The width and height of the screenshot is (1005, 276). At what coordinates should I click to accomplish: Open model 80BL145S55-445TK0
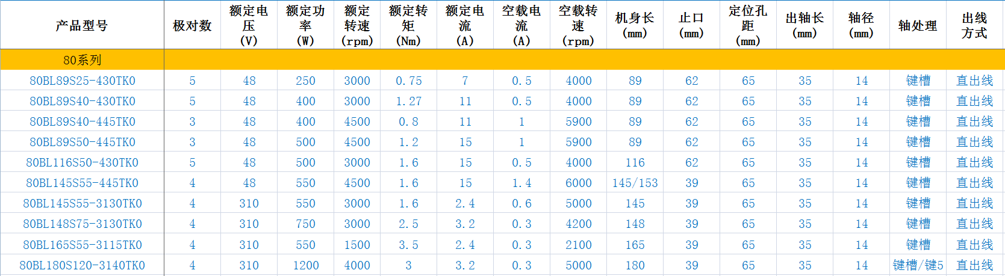82,183
